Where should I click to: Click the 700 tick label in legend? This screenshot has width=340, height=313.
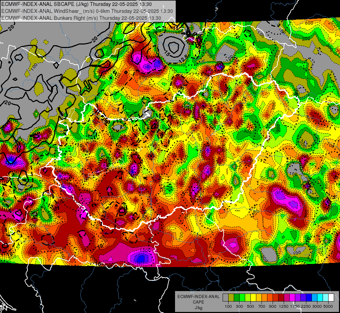(262, 306)
